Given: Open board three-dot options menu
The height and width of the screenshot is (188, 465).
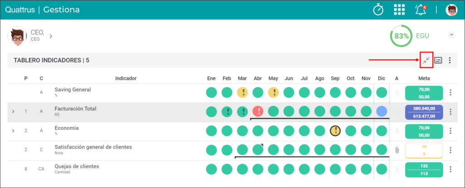Looking at the screenshot, I should (450, 60).
